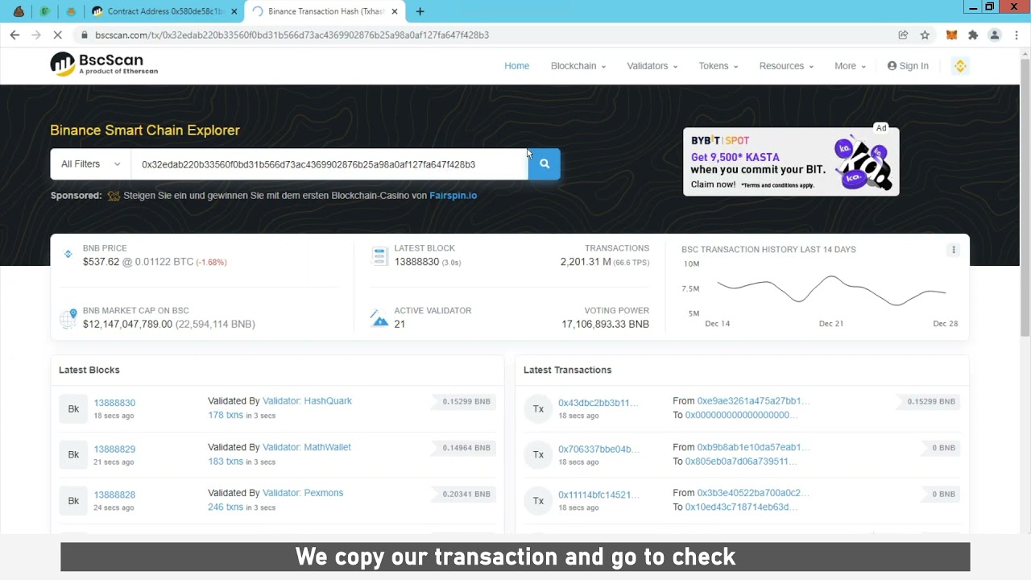Open From address 0x3b3e40522ba700a0c2

coord(753,493)
